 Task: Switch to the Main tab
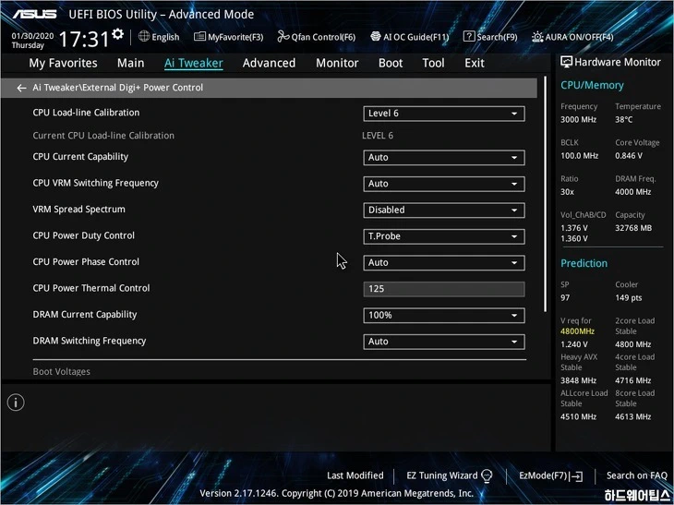pos(131,63)
